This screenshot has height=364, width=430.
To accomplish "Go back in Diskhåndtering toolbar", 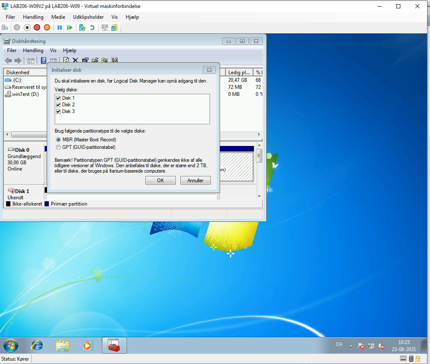I will [x=8, y=60].
